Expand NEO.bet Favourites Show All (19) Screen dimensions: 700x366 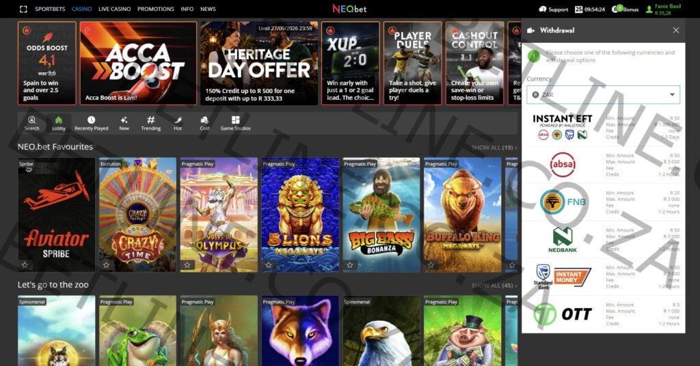494,147
